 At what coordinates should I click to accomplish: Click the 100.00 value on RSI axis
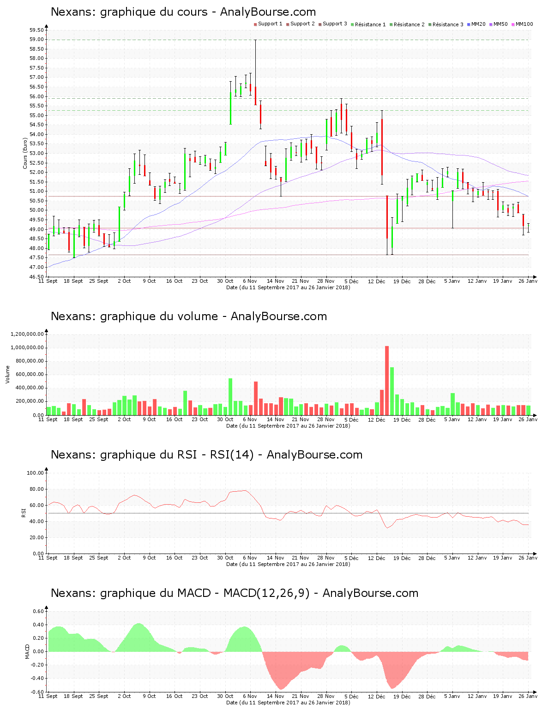point(35,473)
